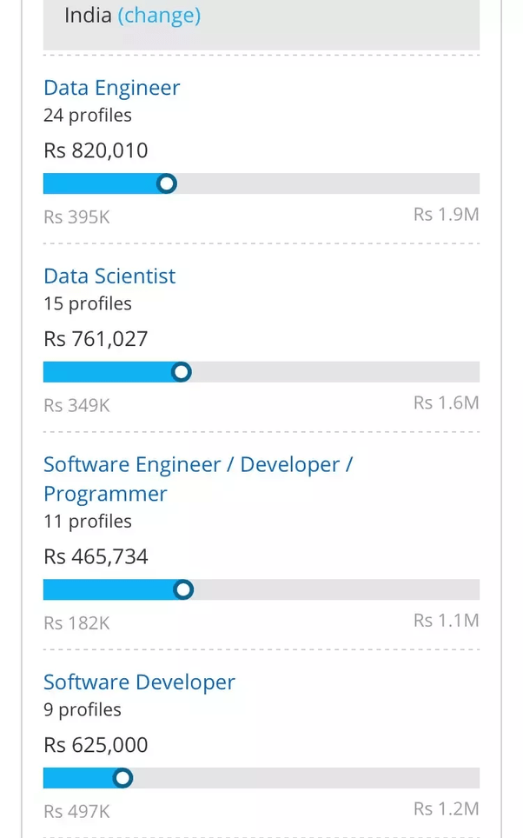Click the Software Developer salary bar marker
This screenshot has height=838, width=523.
[x=122, y=778]
